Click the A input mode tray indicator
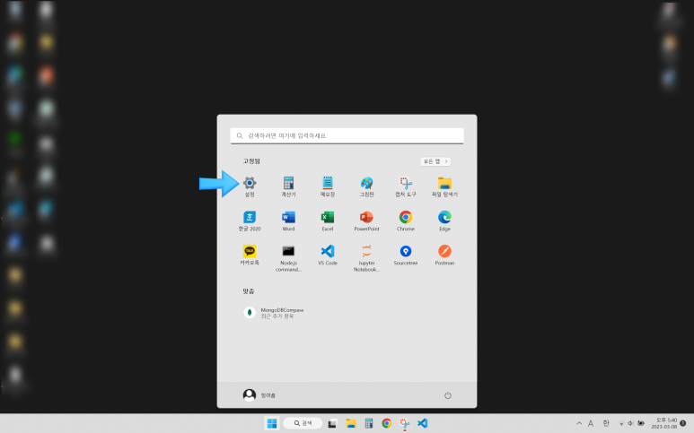694x433 pixels. tap(591, 423)
